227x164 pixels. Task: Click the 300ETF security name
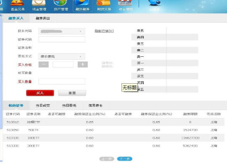tap(34, 146)
